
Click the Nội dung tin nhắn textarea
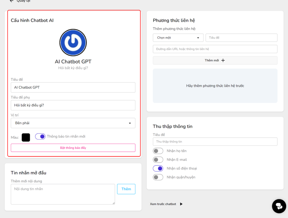63,194
